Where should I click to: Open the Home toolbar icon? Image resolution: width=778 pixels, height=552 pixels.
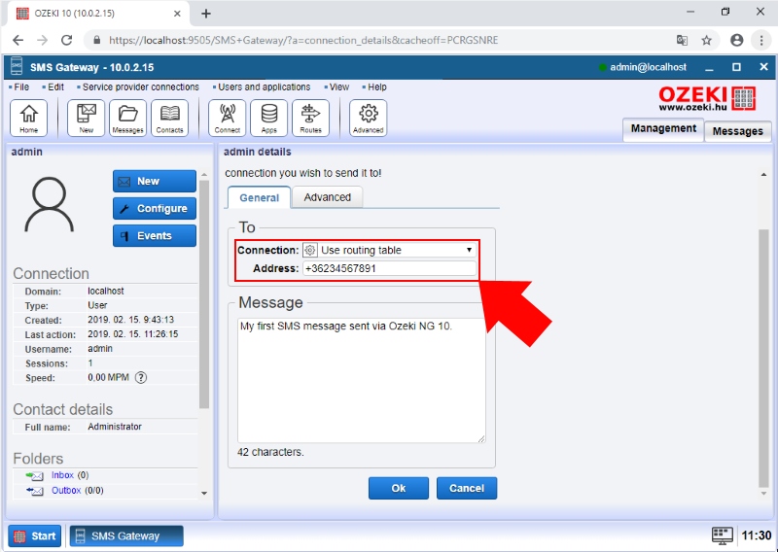[29, 118]
